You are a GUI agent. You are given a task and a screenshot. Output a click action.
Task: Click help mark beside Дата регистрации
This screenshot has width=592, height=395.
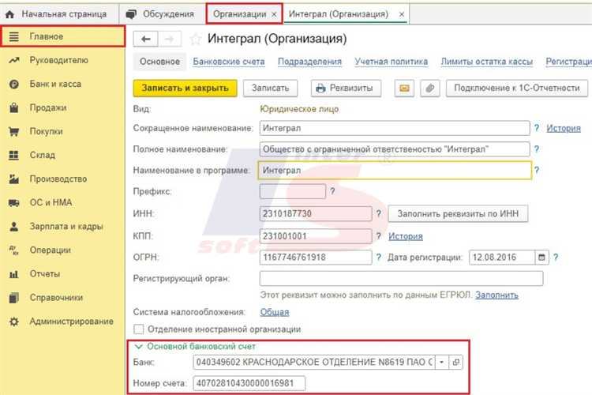tap(556, 258)
